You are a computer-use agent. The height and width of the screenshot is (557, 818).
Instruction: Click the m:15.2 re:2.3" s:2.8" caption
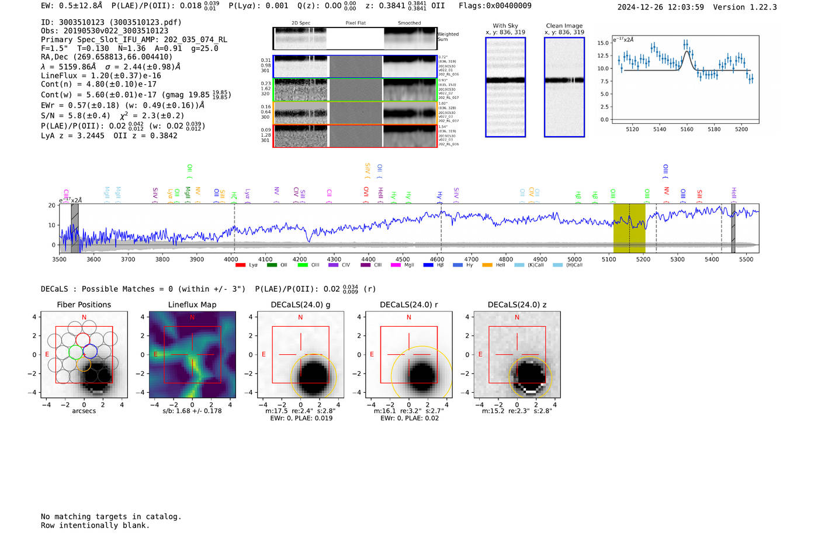(517, 411)
